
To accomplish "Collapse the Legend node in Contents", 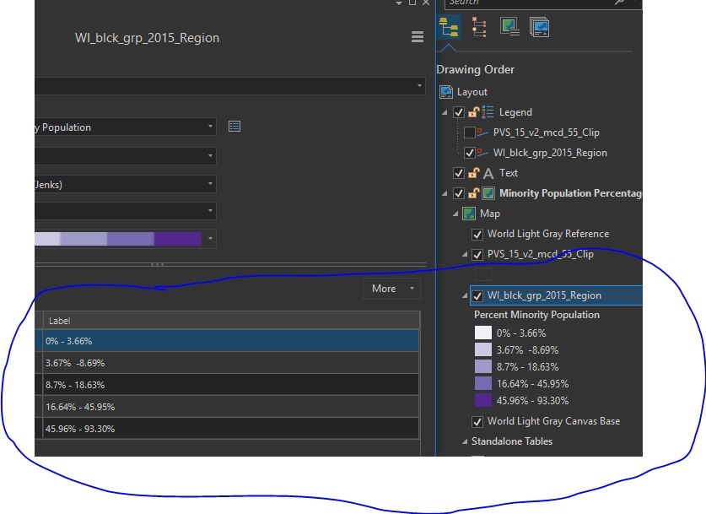I will (445, 112).
